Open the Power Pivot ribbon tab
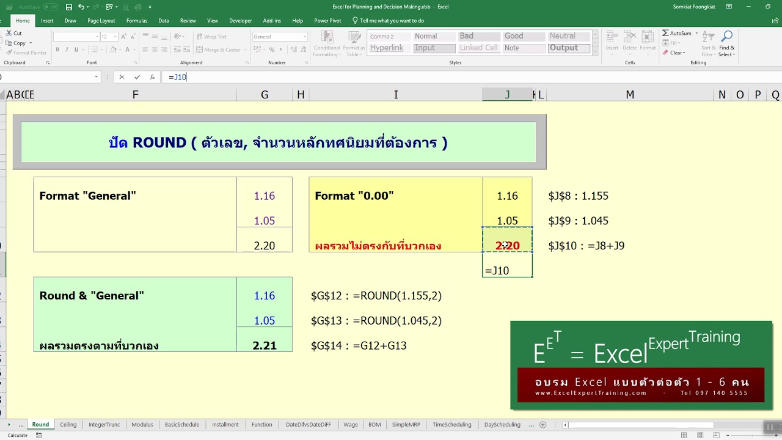This screenshot has width=782, height=440. coord(327,20)
